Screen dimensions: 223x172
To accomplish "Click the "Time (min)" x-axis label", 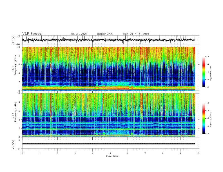I will tap(113, 156).
